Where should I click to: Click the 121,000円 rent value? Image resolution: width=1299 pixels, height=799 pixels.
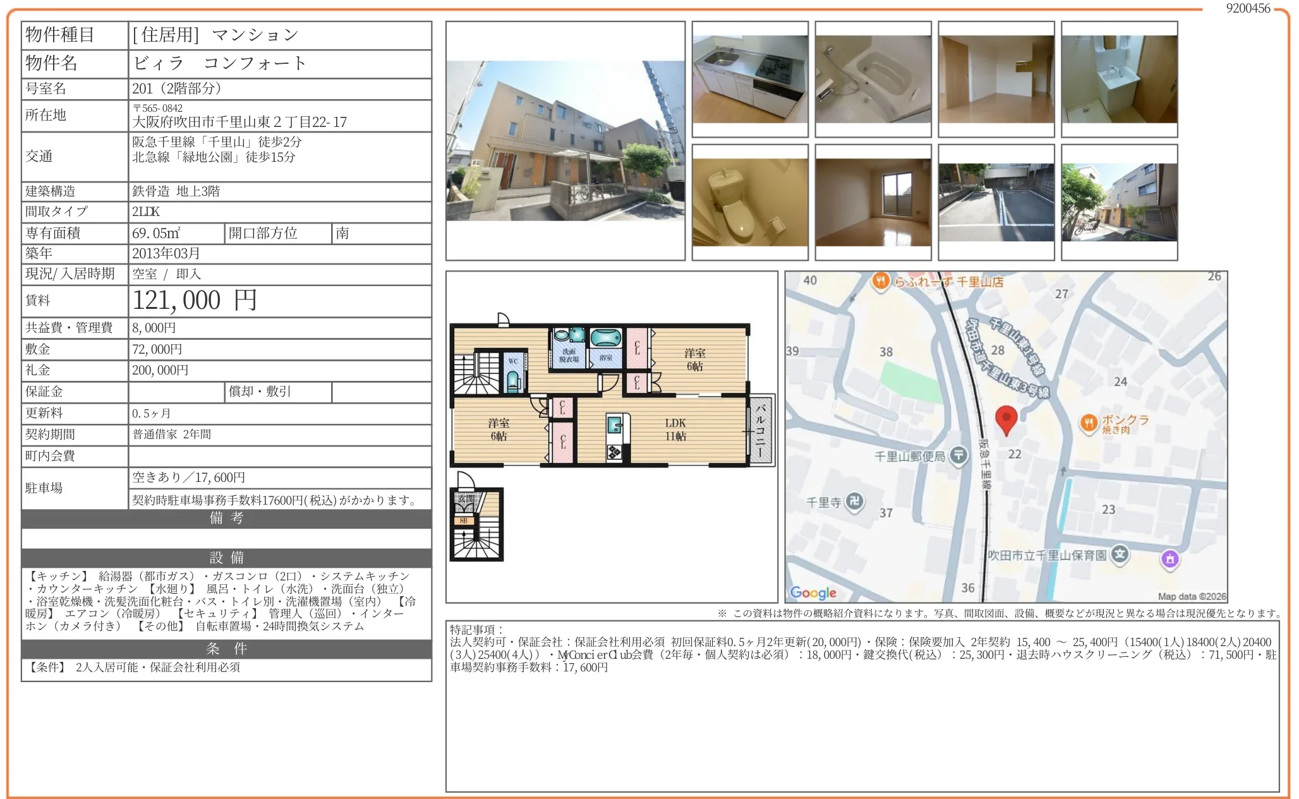[x=195, y=301]
